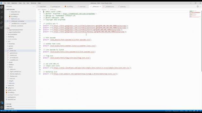Collapse the scss folder

[x=9, y=41]
